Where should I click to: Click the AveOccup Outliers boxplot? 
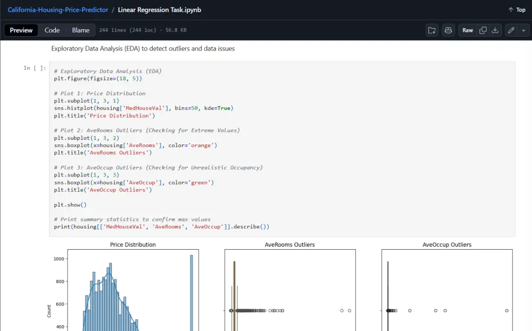[x=447, y=292]
